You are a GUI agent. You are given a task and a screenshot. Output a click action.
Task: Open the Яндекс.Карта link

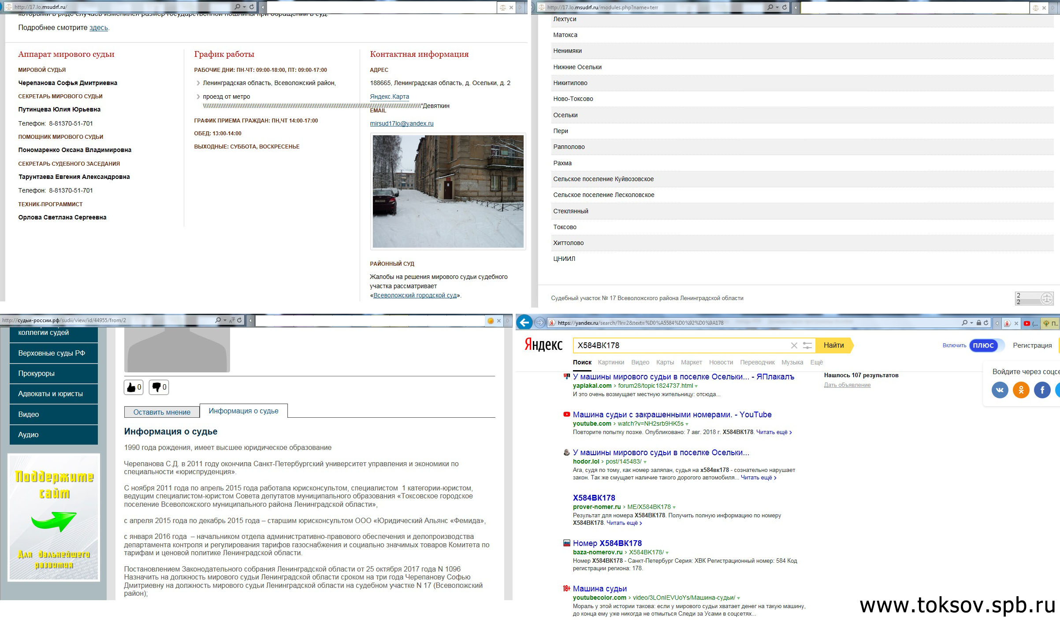(x=389, y=97)
